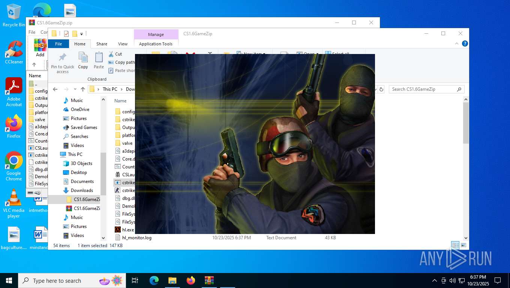510x288 pixels.
Task: Click Copy path in the ribbon
Action: (121, 62)
